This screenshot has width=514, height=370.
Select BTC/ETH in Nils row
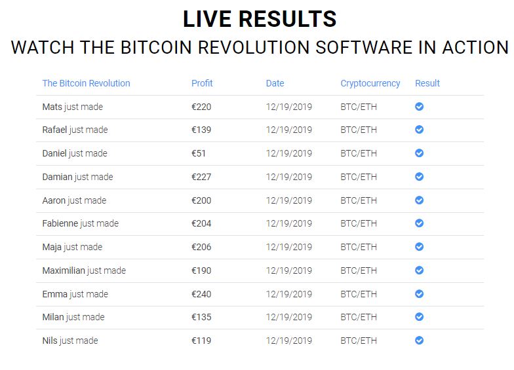point(359,341)
